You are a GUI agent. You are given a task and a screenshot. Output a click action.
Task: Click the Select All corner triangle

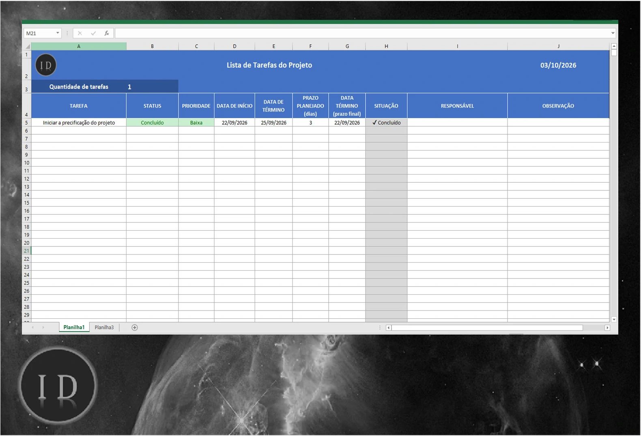pos(27,46)
